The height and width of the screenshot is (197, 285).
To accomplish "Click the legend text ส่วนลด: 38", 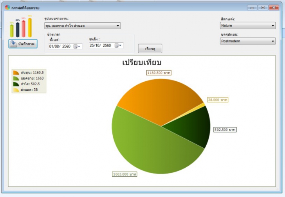I will click(x=29, y=90).
